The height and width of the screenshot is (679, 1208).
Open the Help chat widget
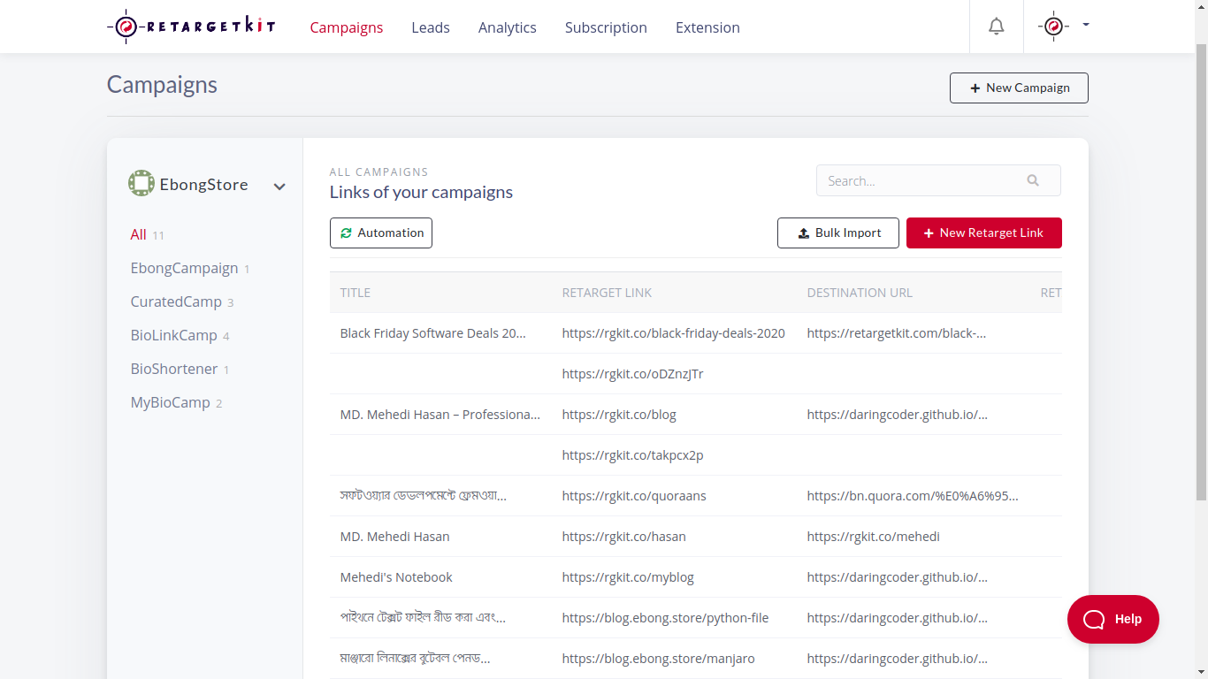pos(1113,619)
